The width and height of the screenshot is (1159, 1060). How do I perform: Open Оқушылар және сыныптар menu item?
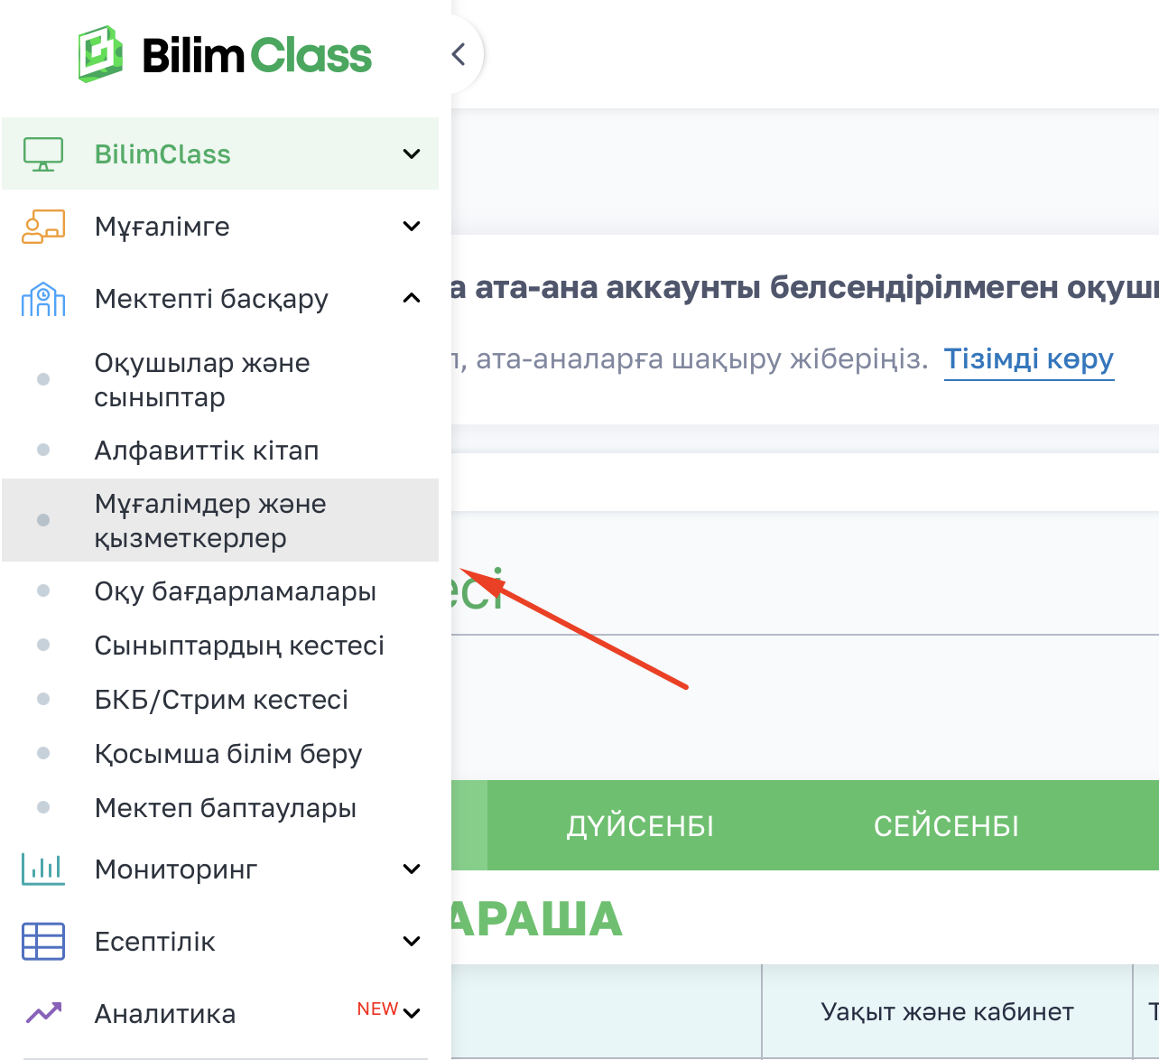point(202,380)
